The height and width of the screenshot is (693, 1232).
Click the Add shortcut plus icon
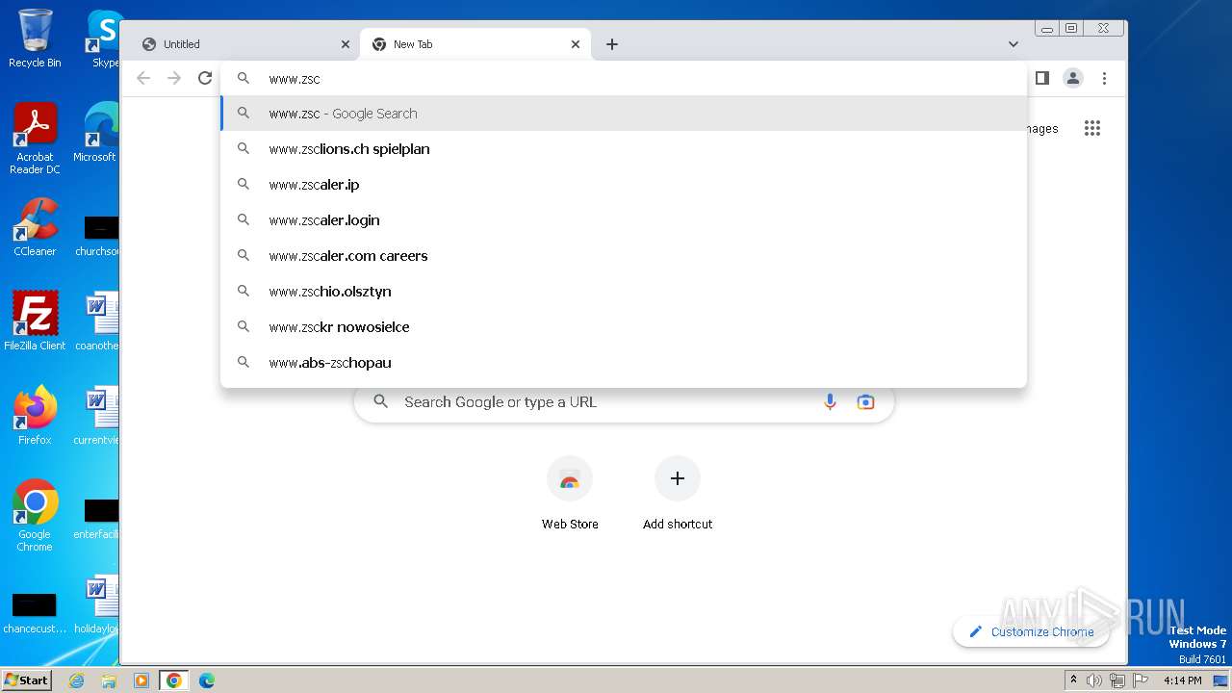click(x=678, y=478)
